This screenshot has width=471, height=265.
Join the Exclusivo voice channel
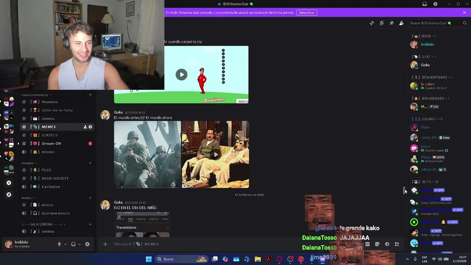[x=57, y=187]
